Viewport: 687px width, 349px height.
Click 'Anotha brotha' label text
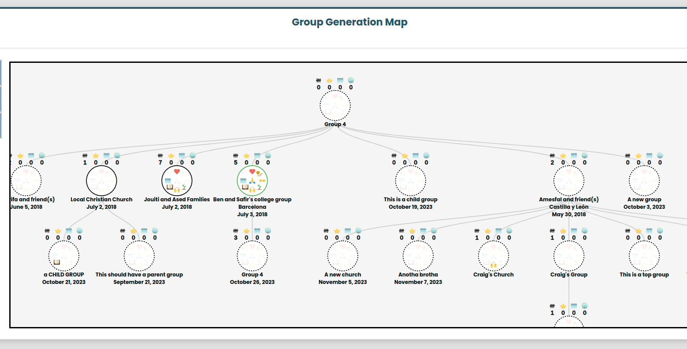click(x=418, y=275)
